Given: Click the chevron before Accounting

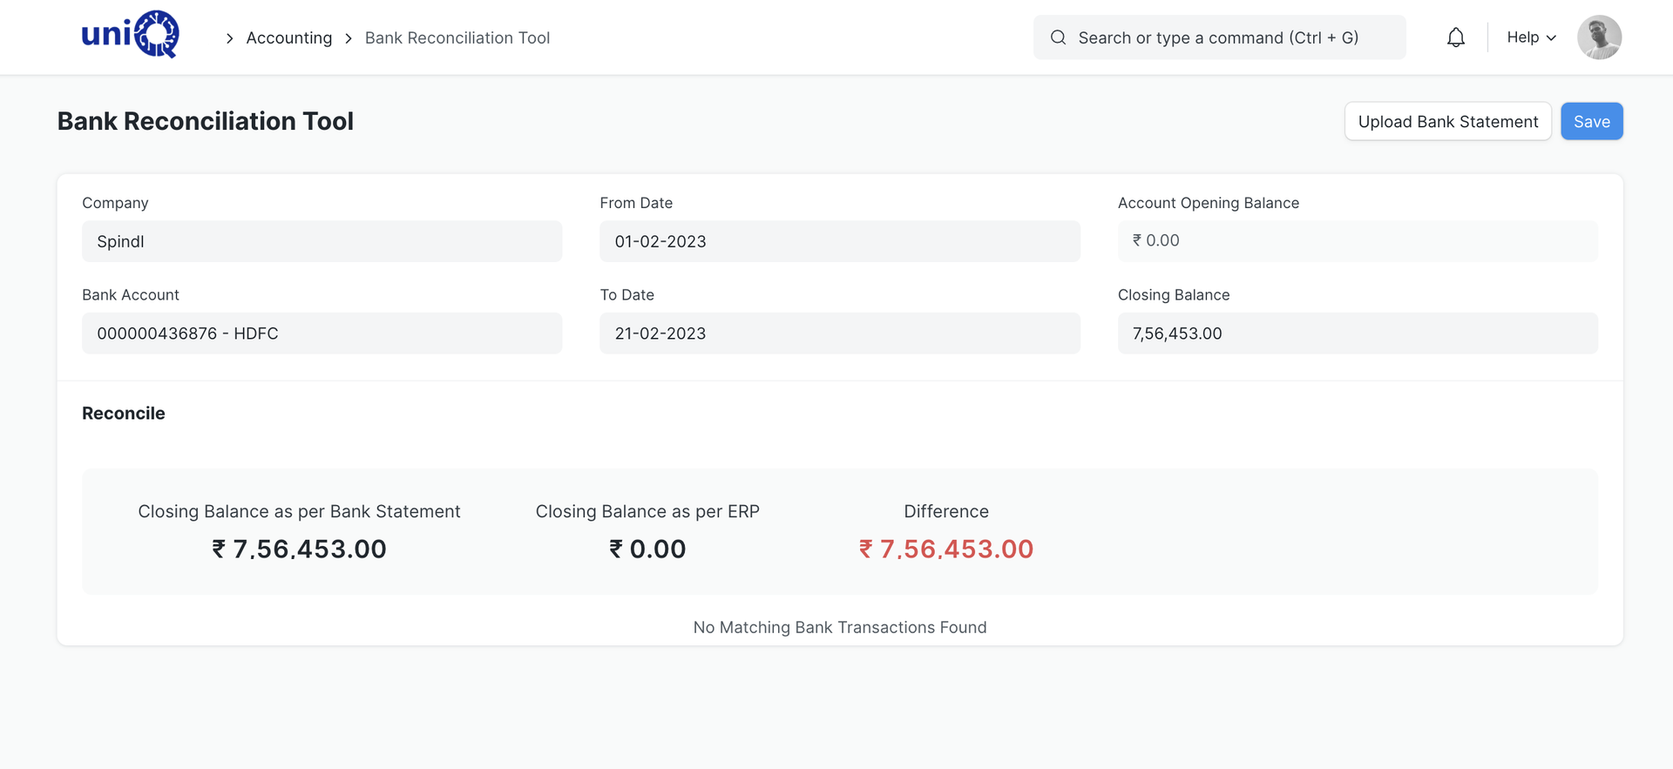Looking at the screenshot, I should [229, 38].
